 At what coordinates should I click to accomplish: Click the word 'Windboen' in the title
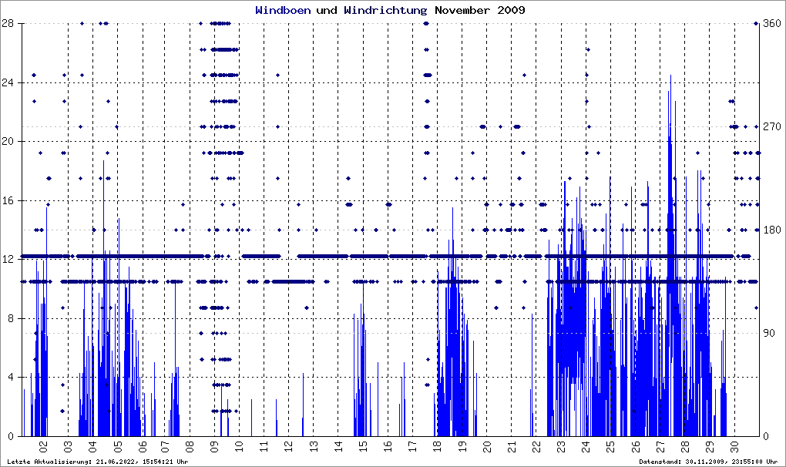pos(283,10)
